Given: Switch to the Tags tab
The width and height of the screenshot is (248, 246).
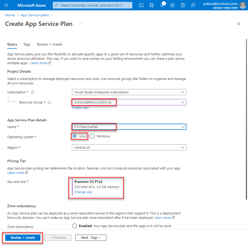Looking at the screenshot, I should point(27,44).
